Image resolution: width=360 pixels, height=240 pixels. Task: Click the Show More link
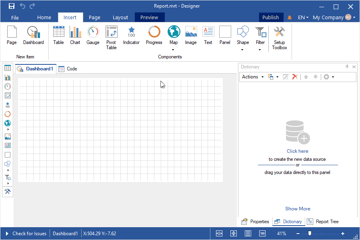pyautogui.click(x=298, y=209)
